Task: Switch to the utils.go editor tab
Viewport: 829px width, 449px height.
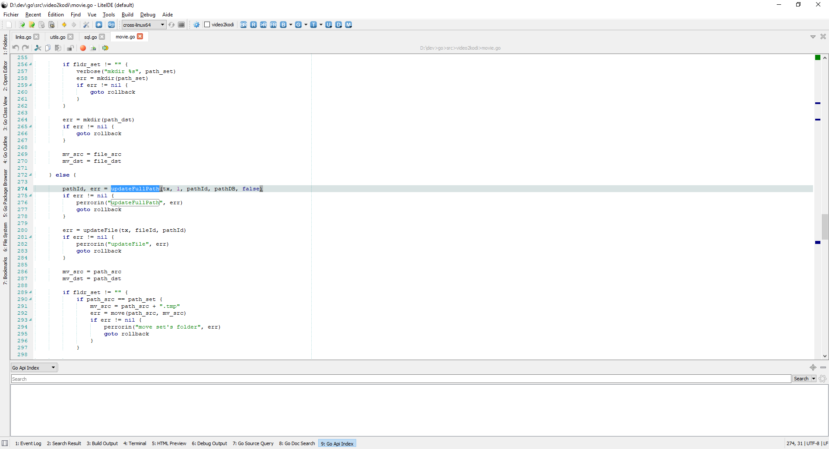Action: click(x=57, y=37)
